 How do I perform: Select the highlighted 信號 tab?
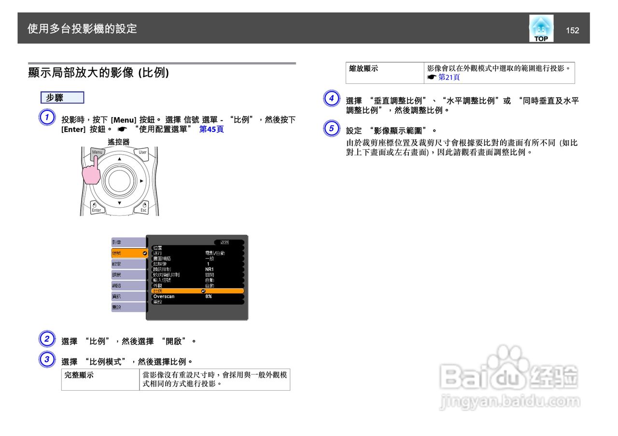click(120, 252)
